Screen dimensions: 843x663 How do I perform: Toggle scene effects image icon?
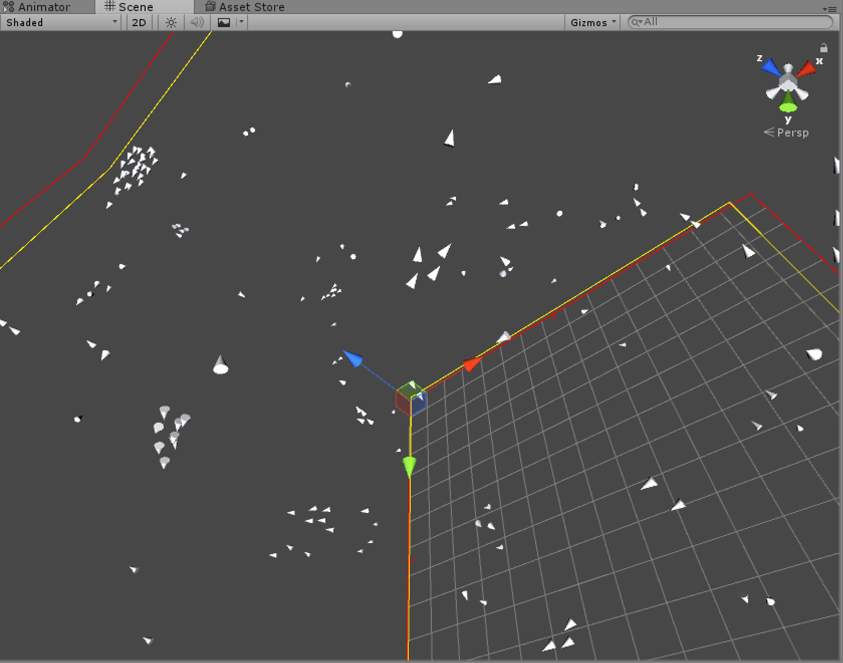(x=224, y=23)
